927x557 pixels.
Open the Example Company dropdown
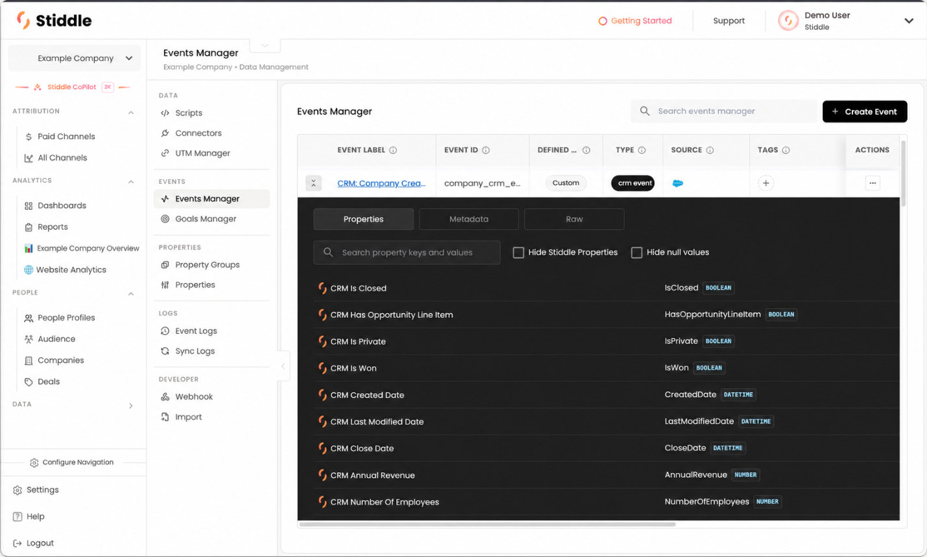(x=75, y=58)
